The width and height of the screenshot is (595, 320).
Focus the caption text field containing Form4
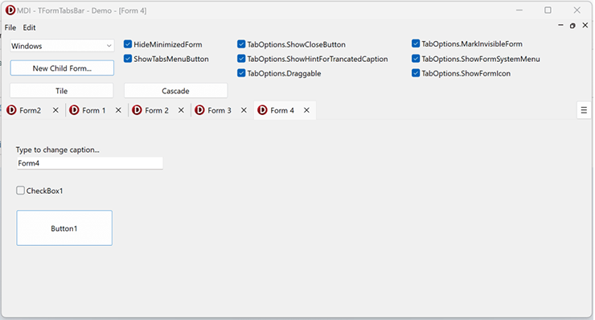point(90,163)
